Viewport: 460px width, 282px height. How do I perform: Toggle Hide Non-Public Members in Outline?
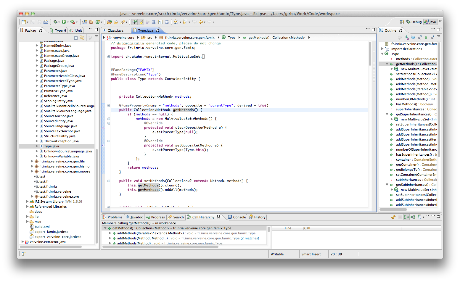pyautogui.click(x=426, y=38)
